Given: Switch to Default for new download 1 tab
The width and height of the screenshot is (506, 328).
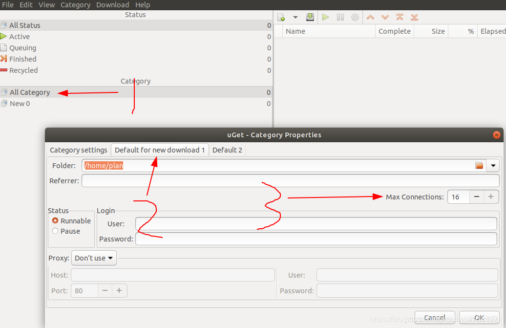Looking at the screenshot, I should (x=160, y=150).
